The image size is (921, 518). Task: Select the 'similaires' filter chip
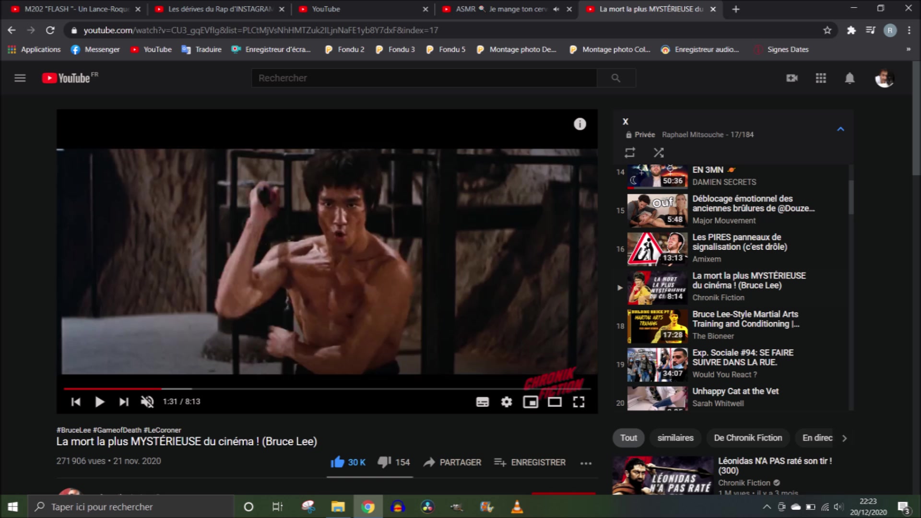[x=675, y=438]
